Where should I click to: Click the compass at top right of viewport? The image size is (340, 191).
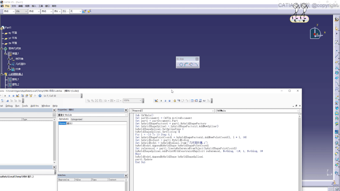(x=316, y=33)
